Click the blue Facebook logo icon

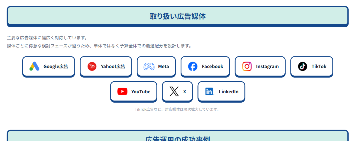point(193,66)
